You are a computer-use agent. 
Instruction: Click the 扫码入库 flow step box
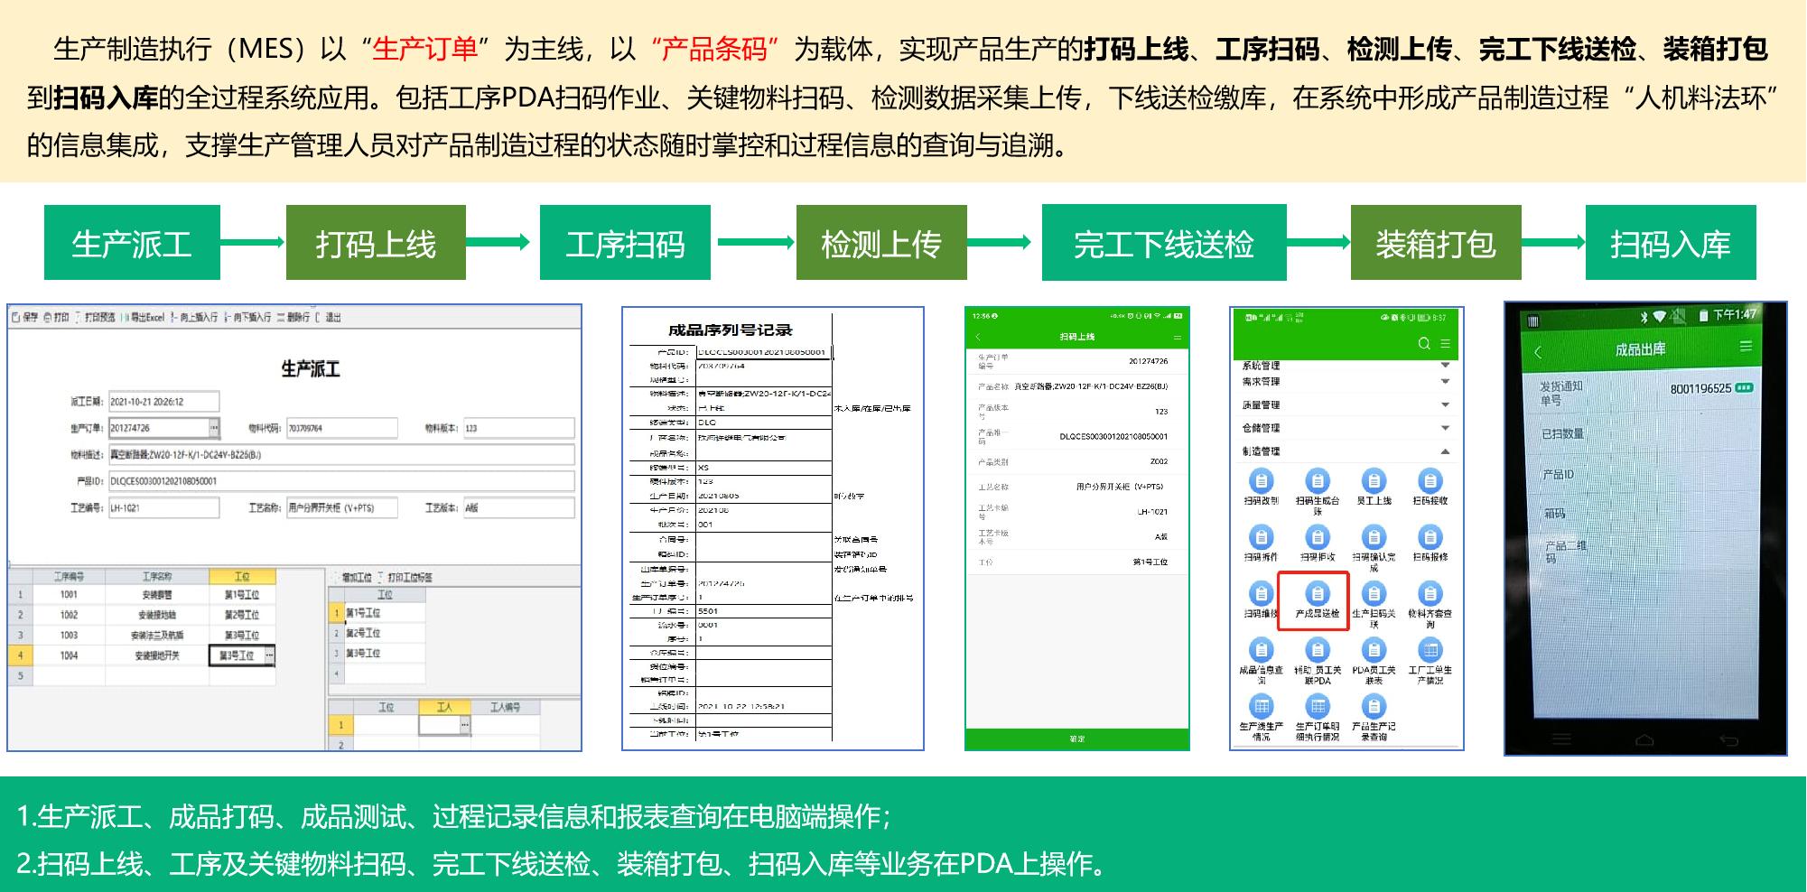click(x=1671, y=243)
